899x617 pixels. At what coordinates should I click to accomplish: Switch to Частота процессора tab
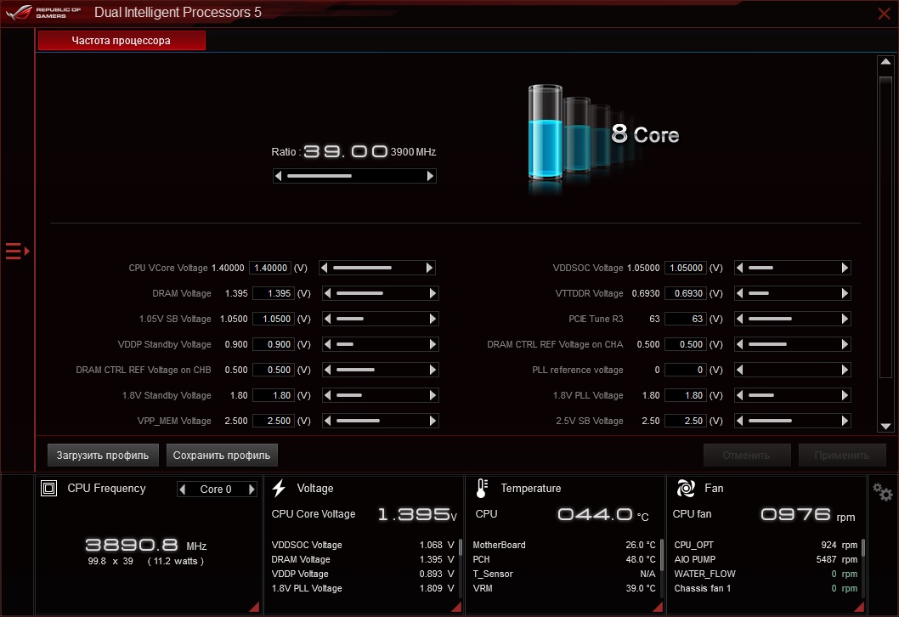(x=122, y=41)
